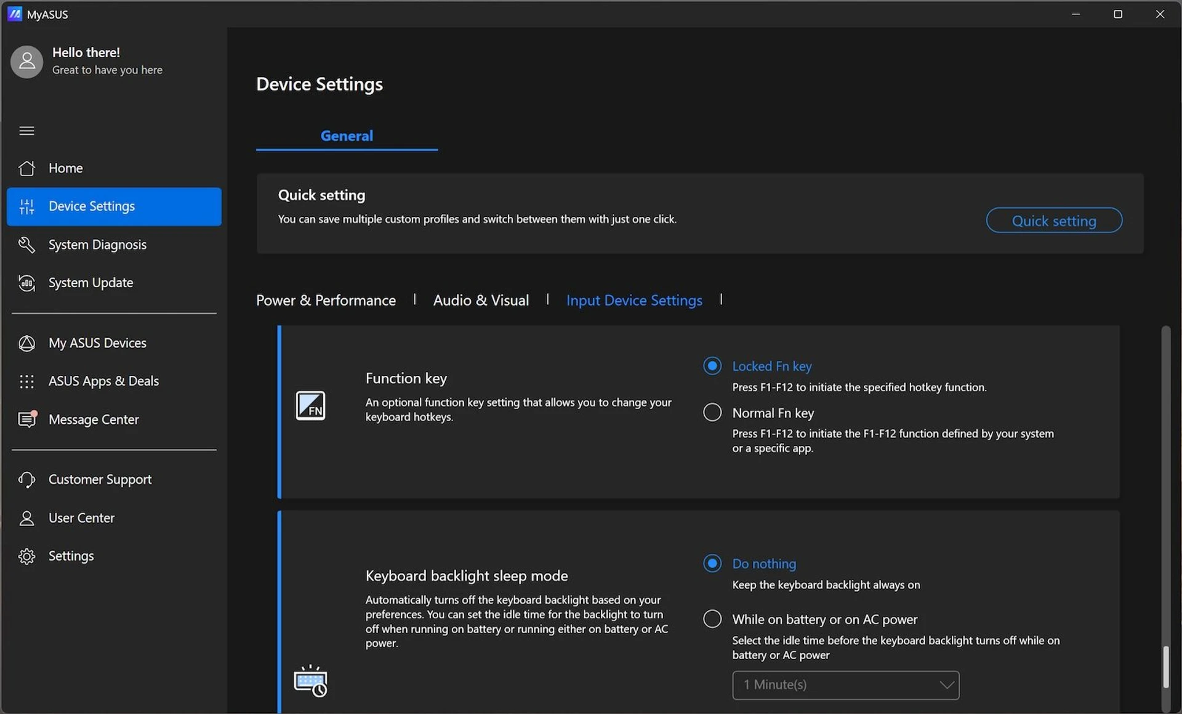The height and width of the screenshot is (714, 1182).
Task: Open the 1 Minute(s) idle time dropdown
Action: click(x=846, y=685)
